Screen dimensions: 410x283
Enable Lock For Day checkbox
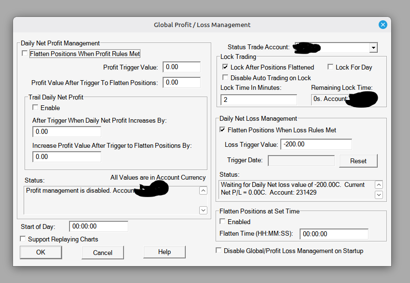tap(330, 67)
